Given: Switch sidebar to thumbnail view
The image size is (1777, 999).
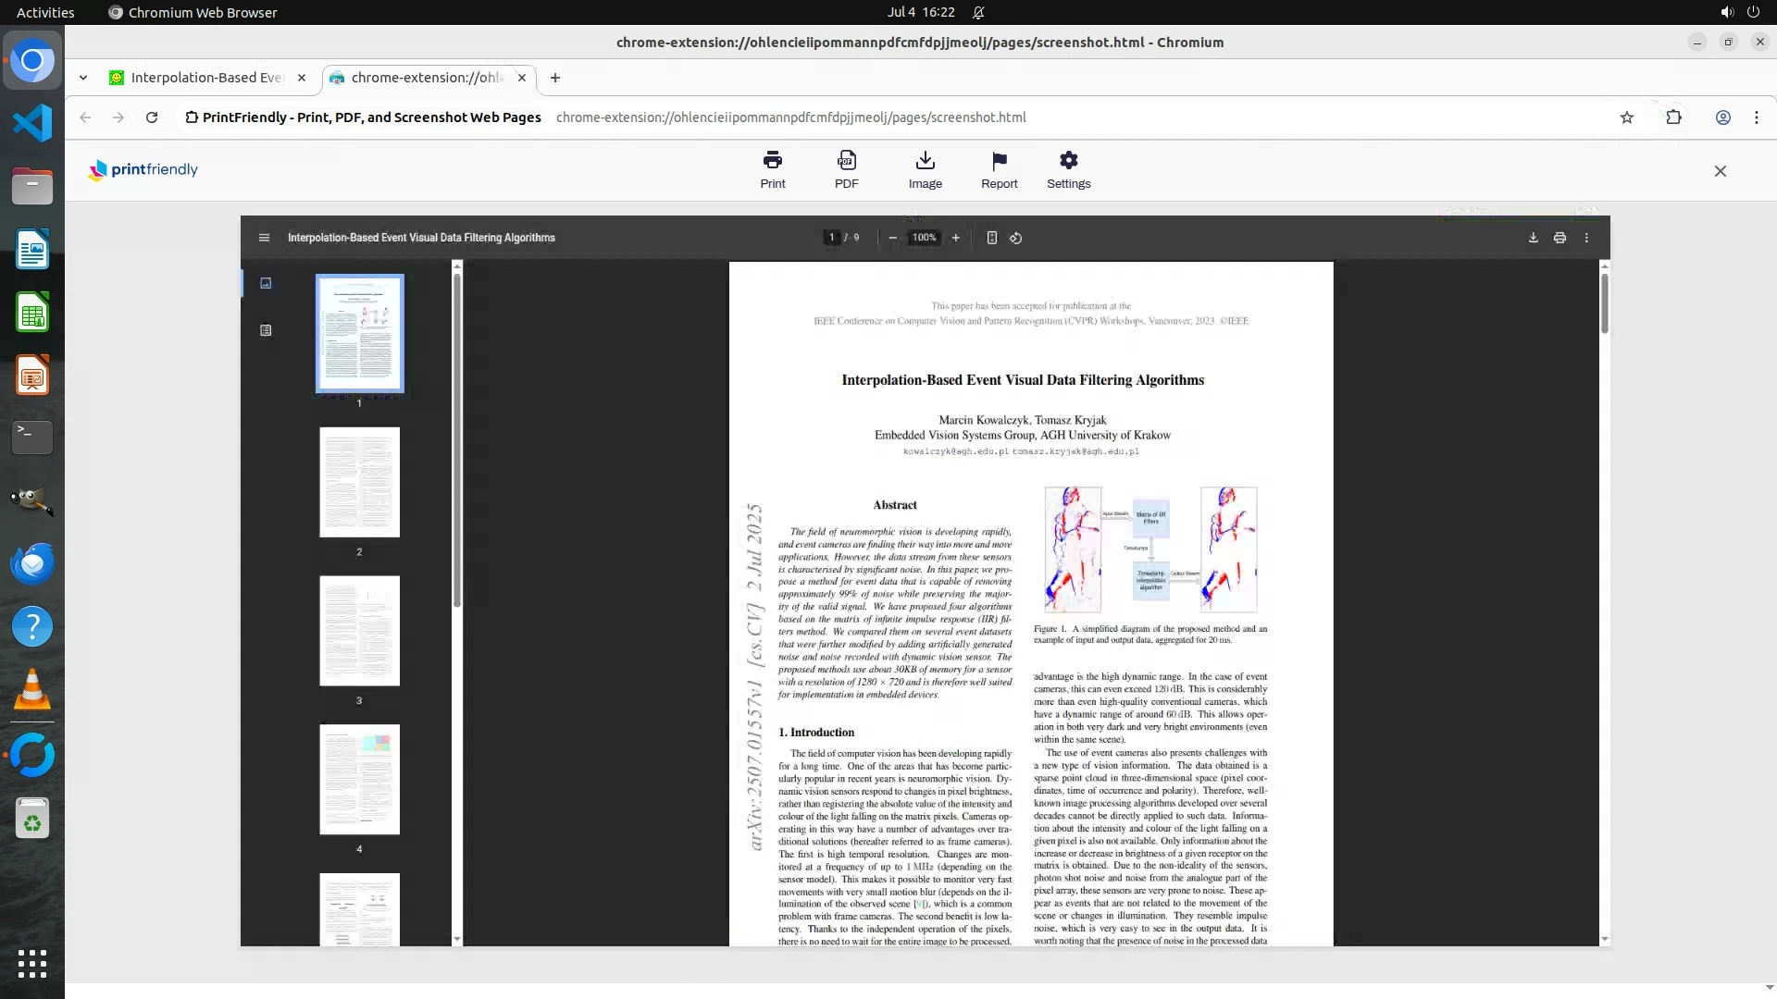Looking at the screenshot, I should [266, 283].
